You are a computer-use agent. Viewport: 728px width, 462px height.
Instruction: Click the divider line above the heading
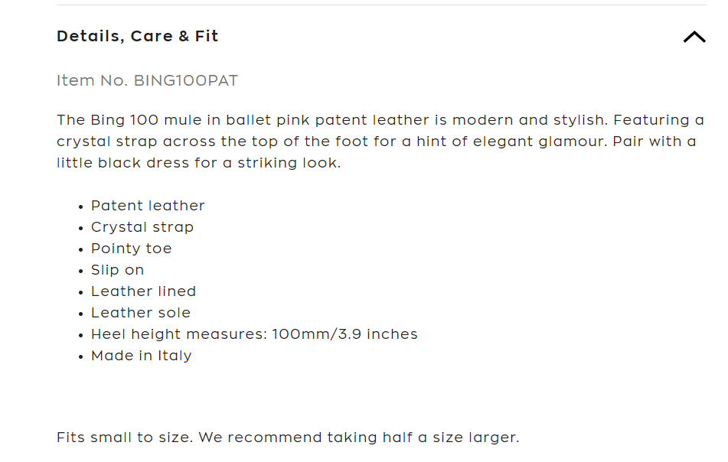tap(381, 5)
